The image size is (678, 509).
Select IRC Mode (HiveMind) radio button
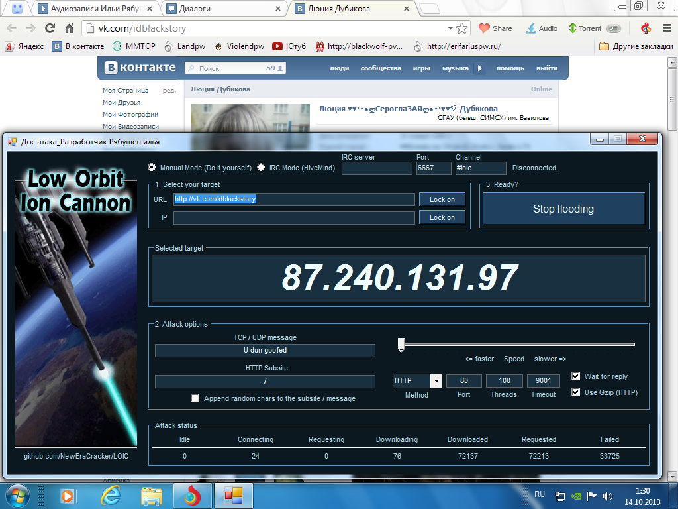(261, 167)
